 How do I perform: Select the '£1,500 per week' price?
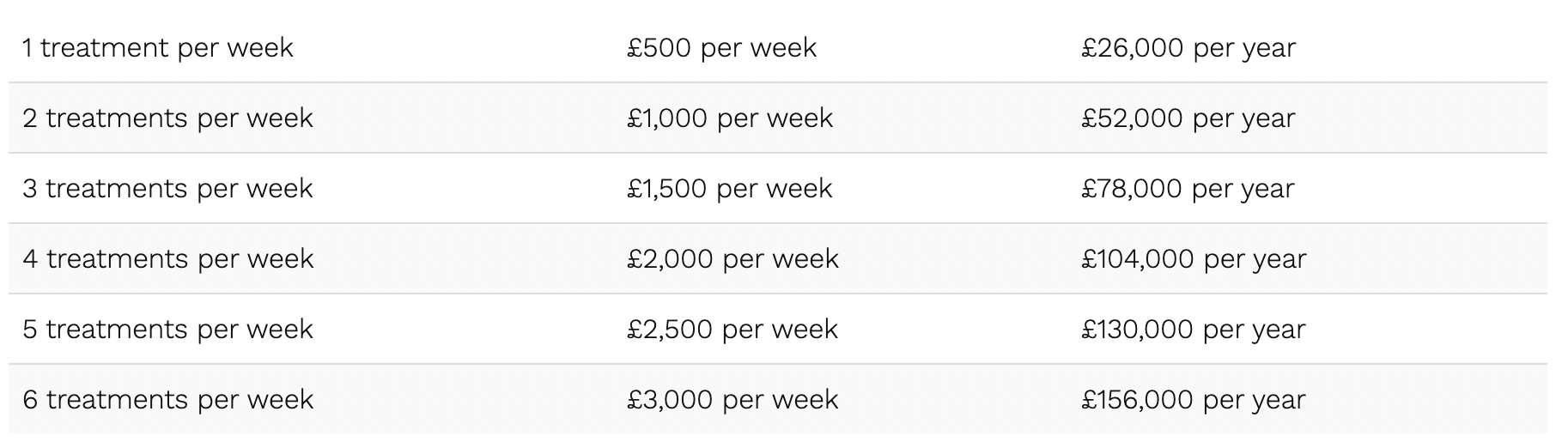tap(730, 189)
